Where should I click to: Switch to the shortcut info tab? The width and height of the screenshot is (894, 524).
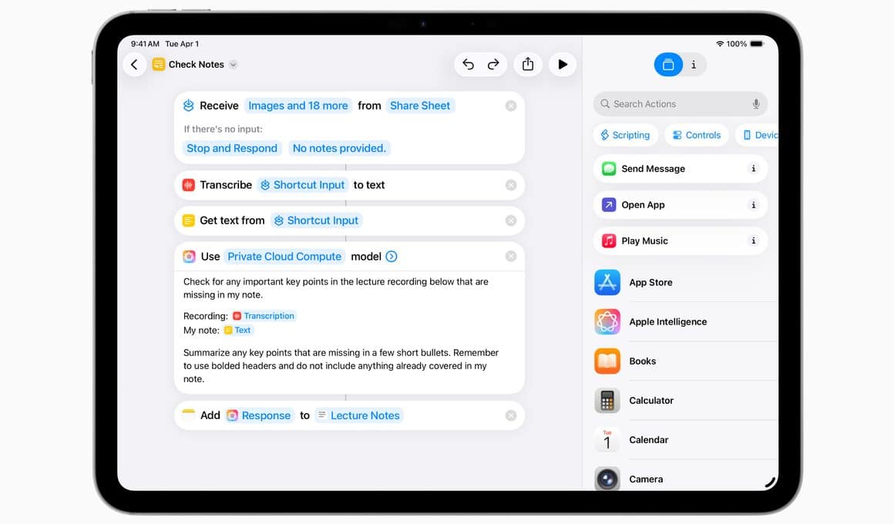(x=694, y=65)
